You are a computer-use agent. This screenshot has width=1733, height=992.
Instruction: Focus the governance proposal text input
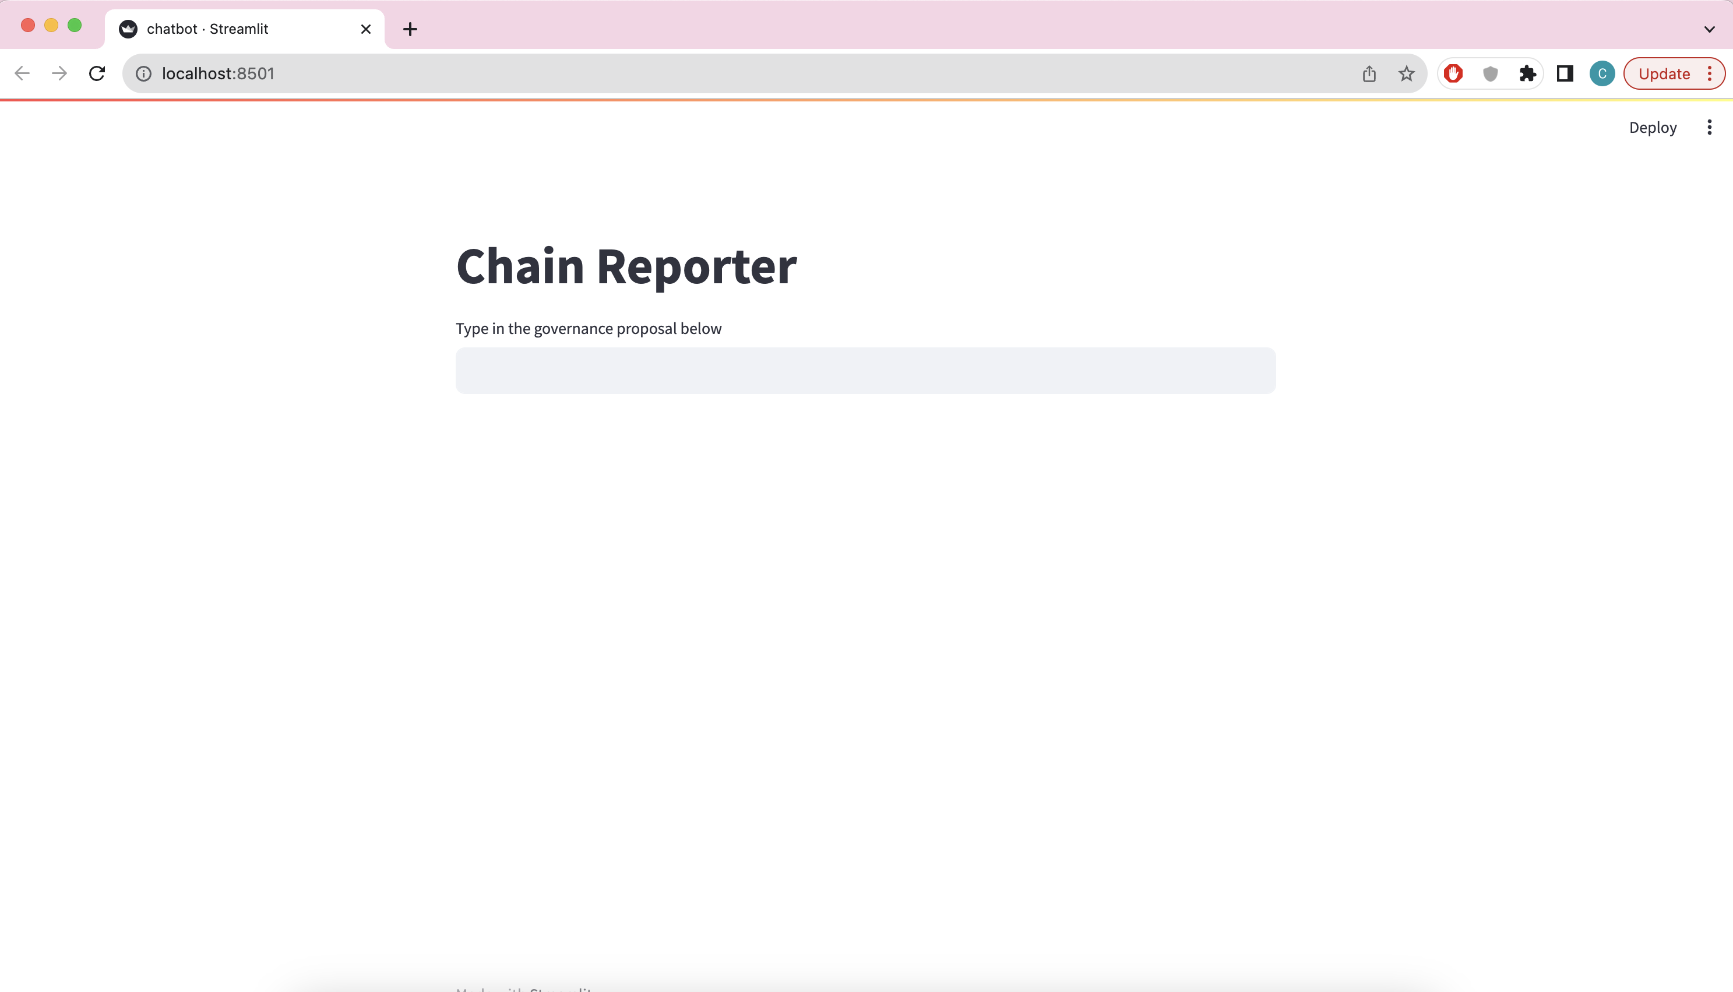[865, 371]
